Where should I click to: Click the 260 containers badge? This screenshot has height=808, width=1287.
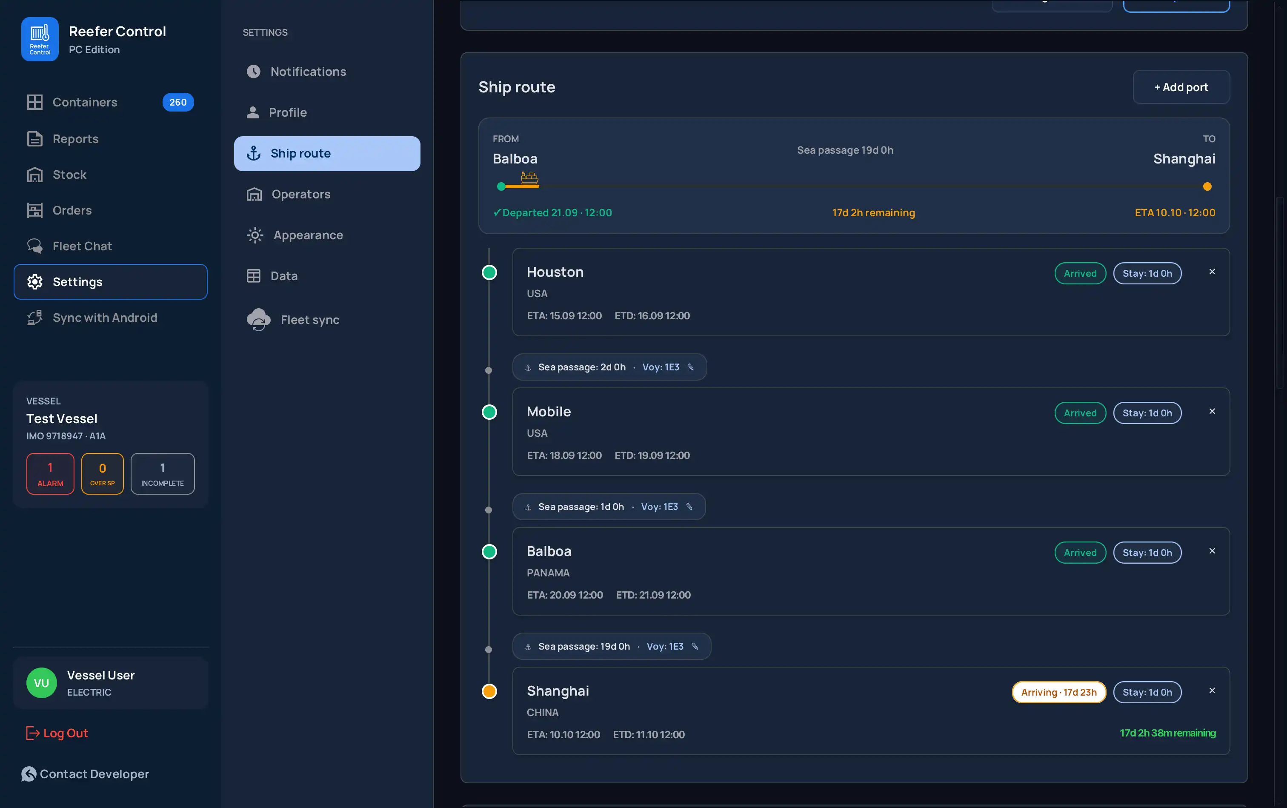click(x=178, y=102)
